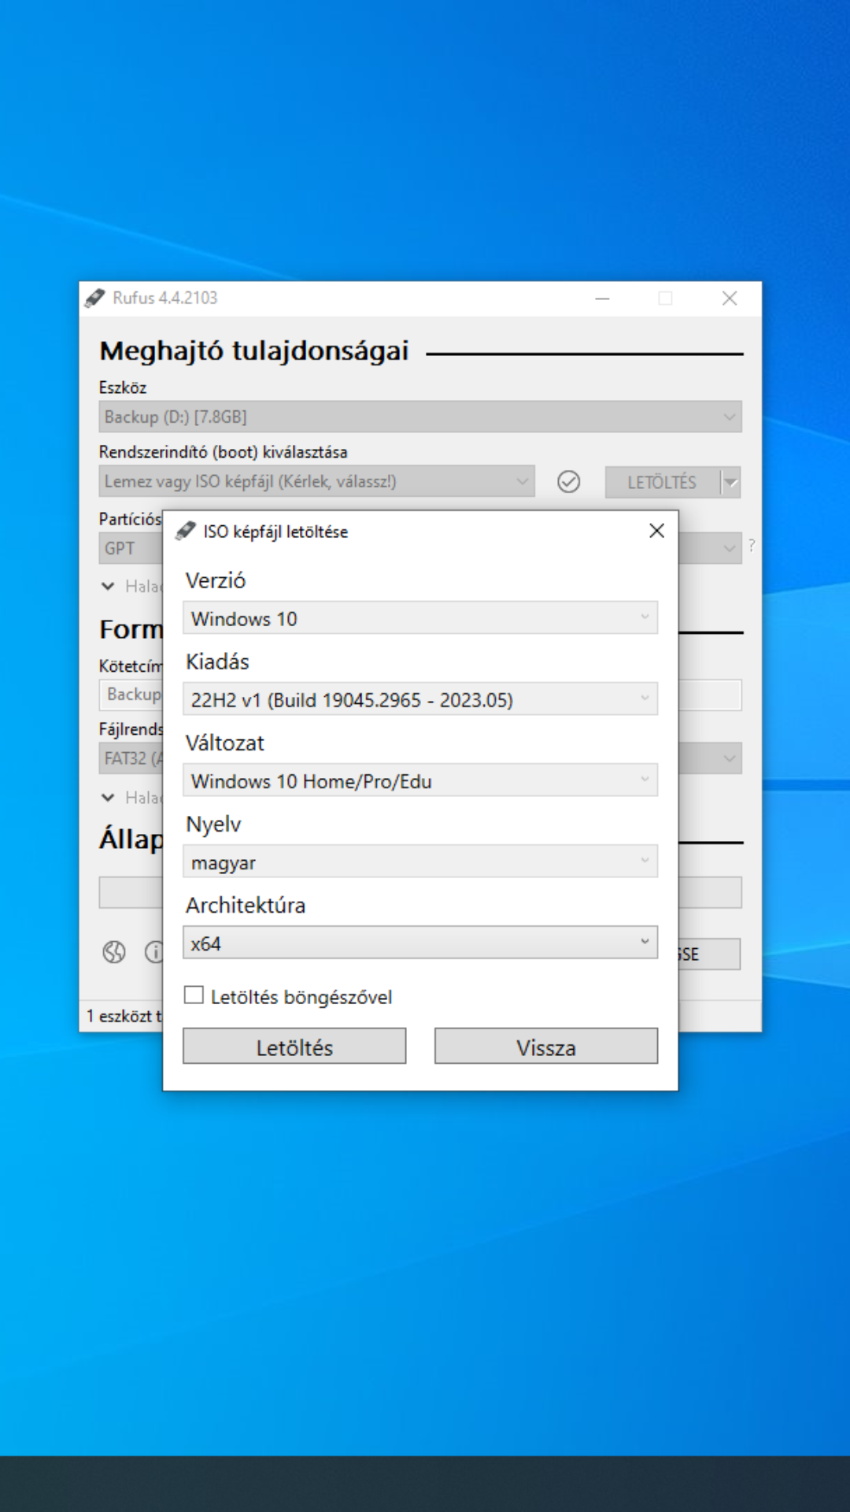Expand the advanced format options chevron under FAT32
This screenshot has height=1512, width=850.
click(x=109, y=798)
